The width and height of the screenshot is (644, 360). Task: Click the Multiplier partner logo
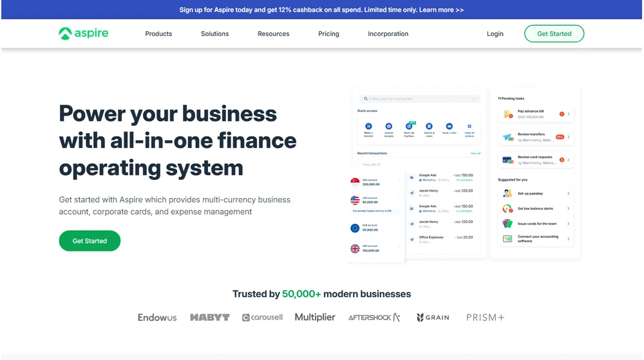315,318
